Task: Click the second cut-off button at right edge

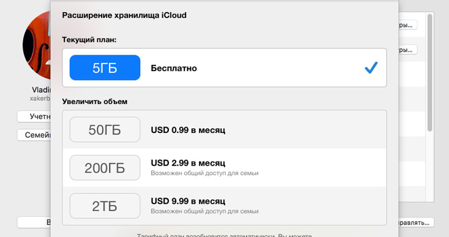Action: click(x=408, y=50)
